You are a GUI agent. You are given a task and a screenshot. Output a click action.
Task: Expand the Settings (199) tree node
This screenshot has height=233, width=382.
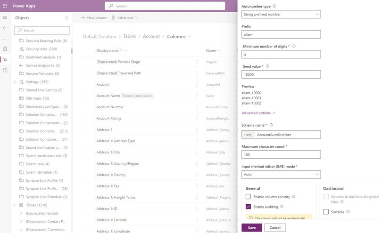15,82
